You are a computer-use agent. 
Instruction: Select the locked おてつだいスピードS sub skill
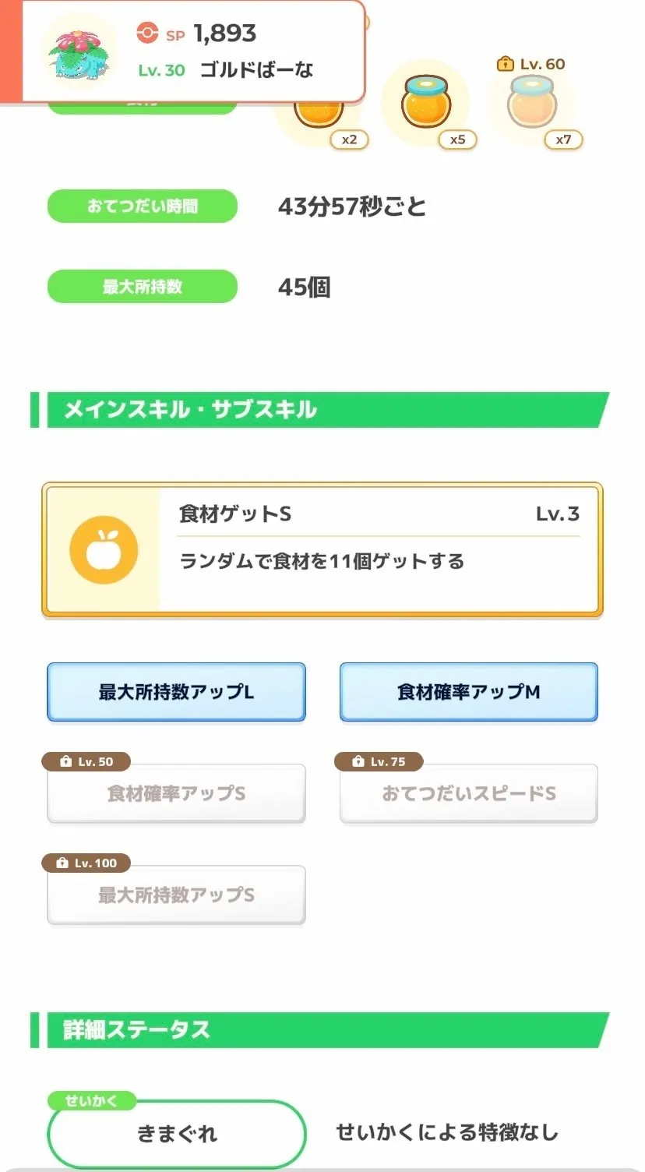[x=468, y=794]
